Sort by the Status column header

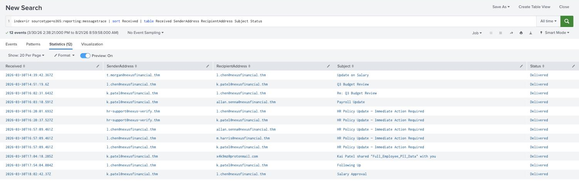[537, 66]
